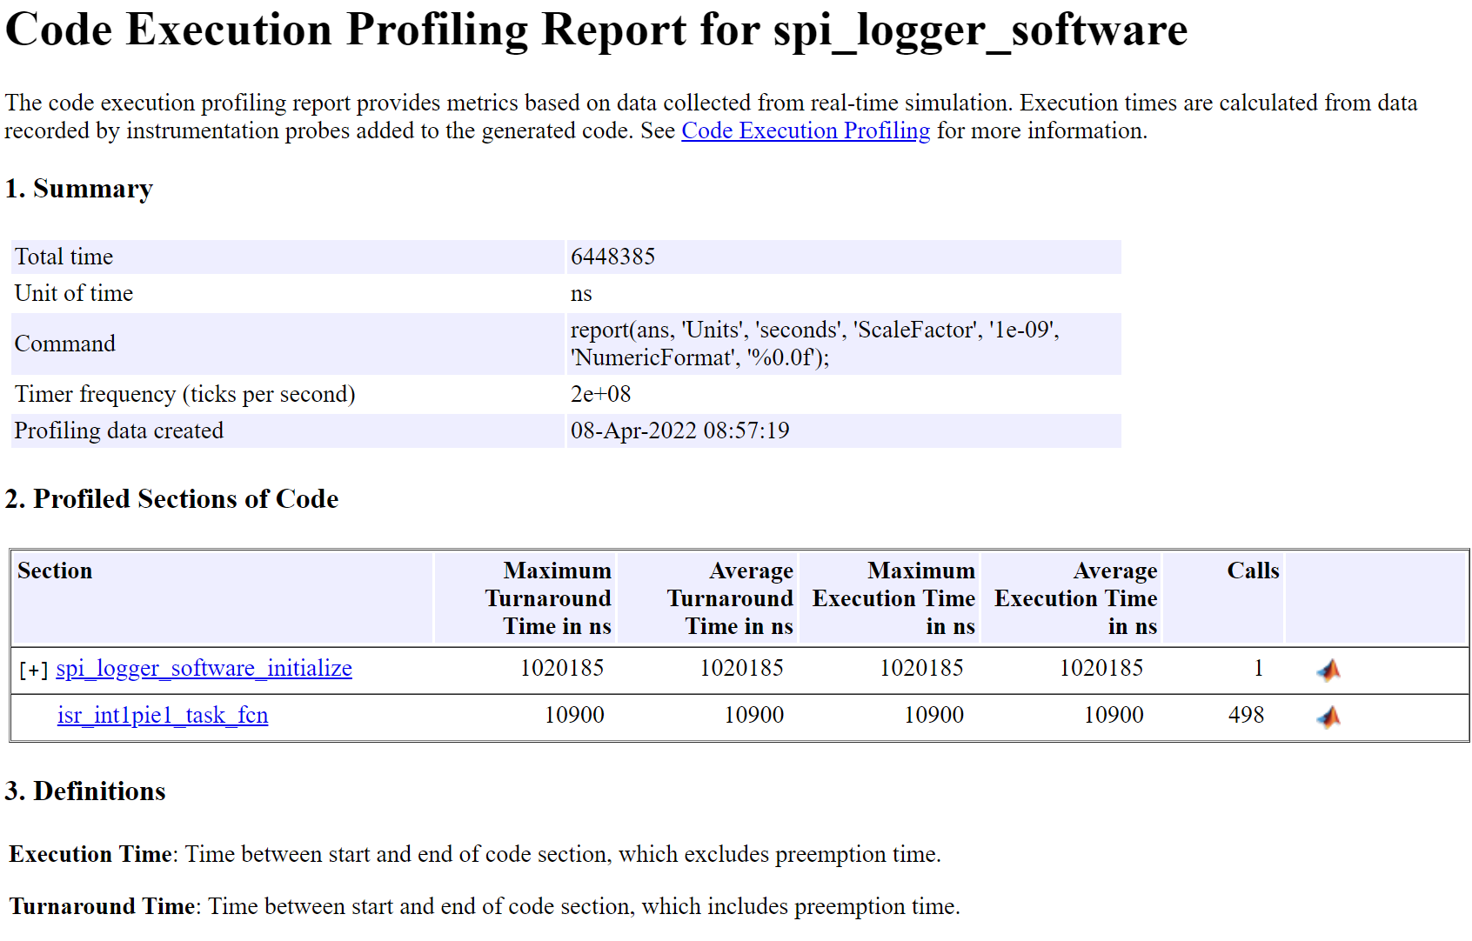This screenshot has width=1472, height=941.
Task: Click the unit of time value ns
Action: (581, 293)
